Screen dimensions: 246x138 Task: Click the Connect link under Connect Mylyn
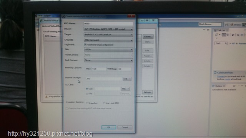(221, 77)
